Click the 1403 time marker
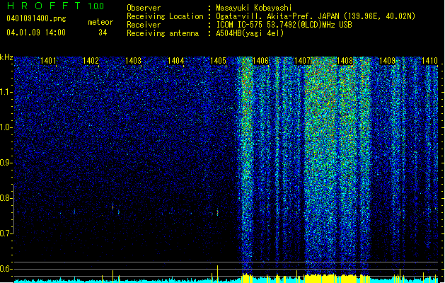445x283 pixels. [133, 61]
